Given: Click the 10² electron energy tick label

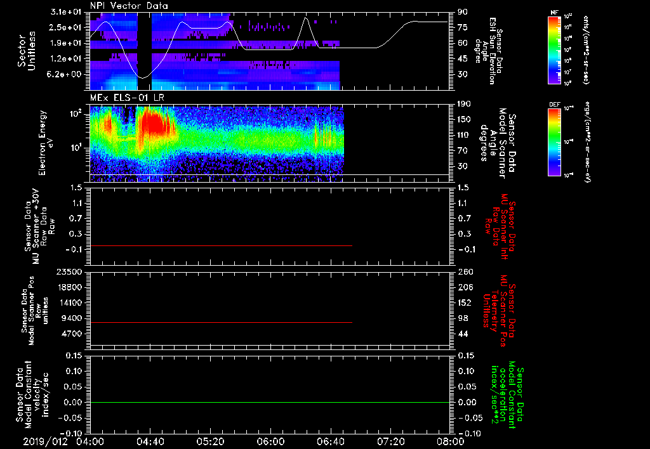Looking at the screenshot, I should pyautogui.click(x=76, y=114).
